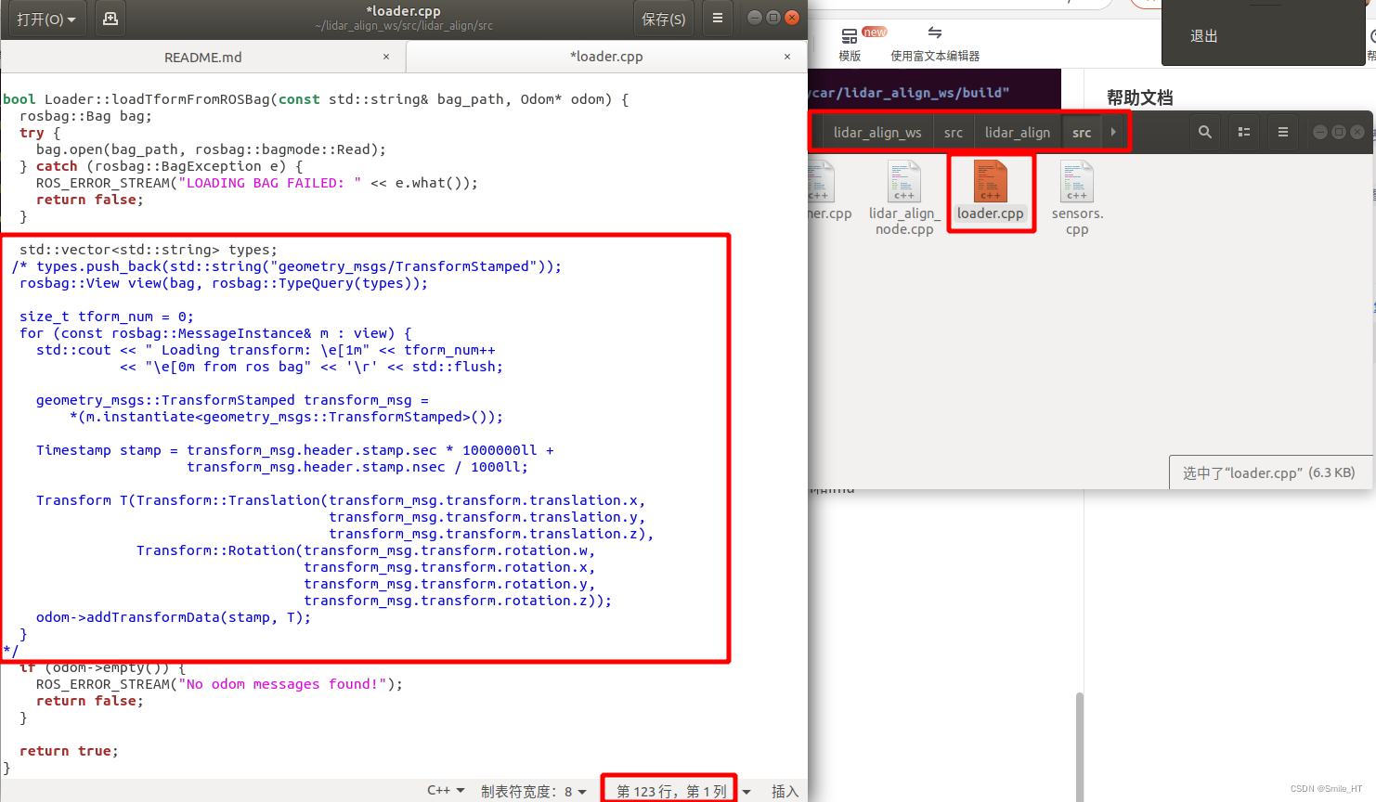Image resolution: width=1376 pixels, height=802 pixels.
Task: Click 'return true;' line in editor
Action: 69,751
